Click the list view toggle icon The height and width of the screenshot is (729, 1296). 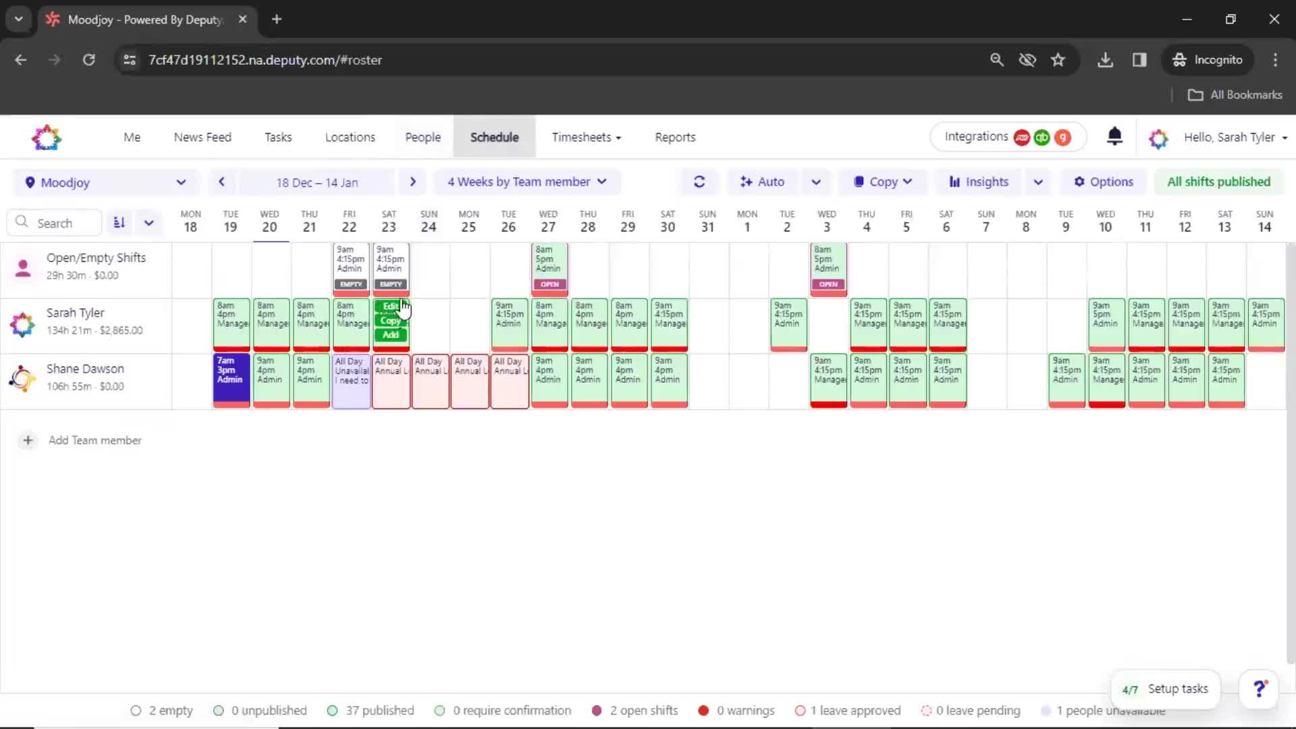point(118,223)
